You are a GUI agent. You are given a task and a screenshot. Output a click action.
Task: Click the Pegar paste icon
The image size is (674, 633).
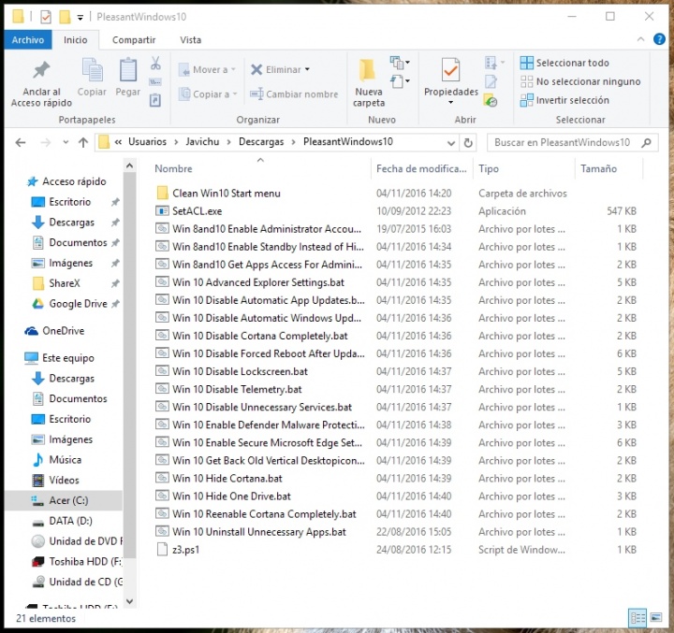click(x=128, y=69)
